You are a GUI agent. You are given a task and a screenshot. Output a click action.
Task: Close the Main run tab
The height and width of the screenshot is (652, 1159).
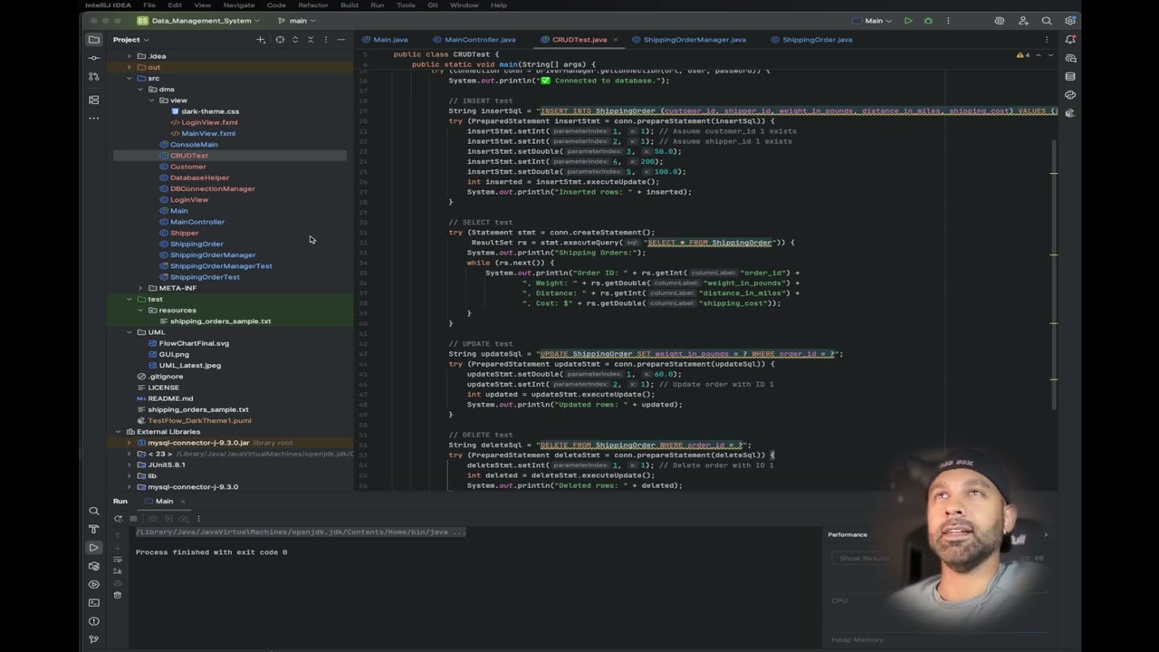point(182,501)
